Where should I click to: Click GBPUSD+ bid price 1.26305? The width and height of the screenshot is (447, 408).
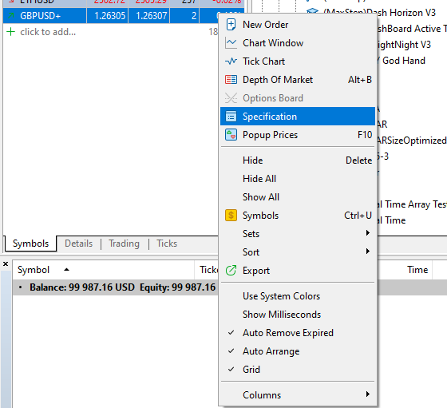coord(110,16)
